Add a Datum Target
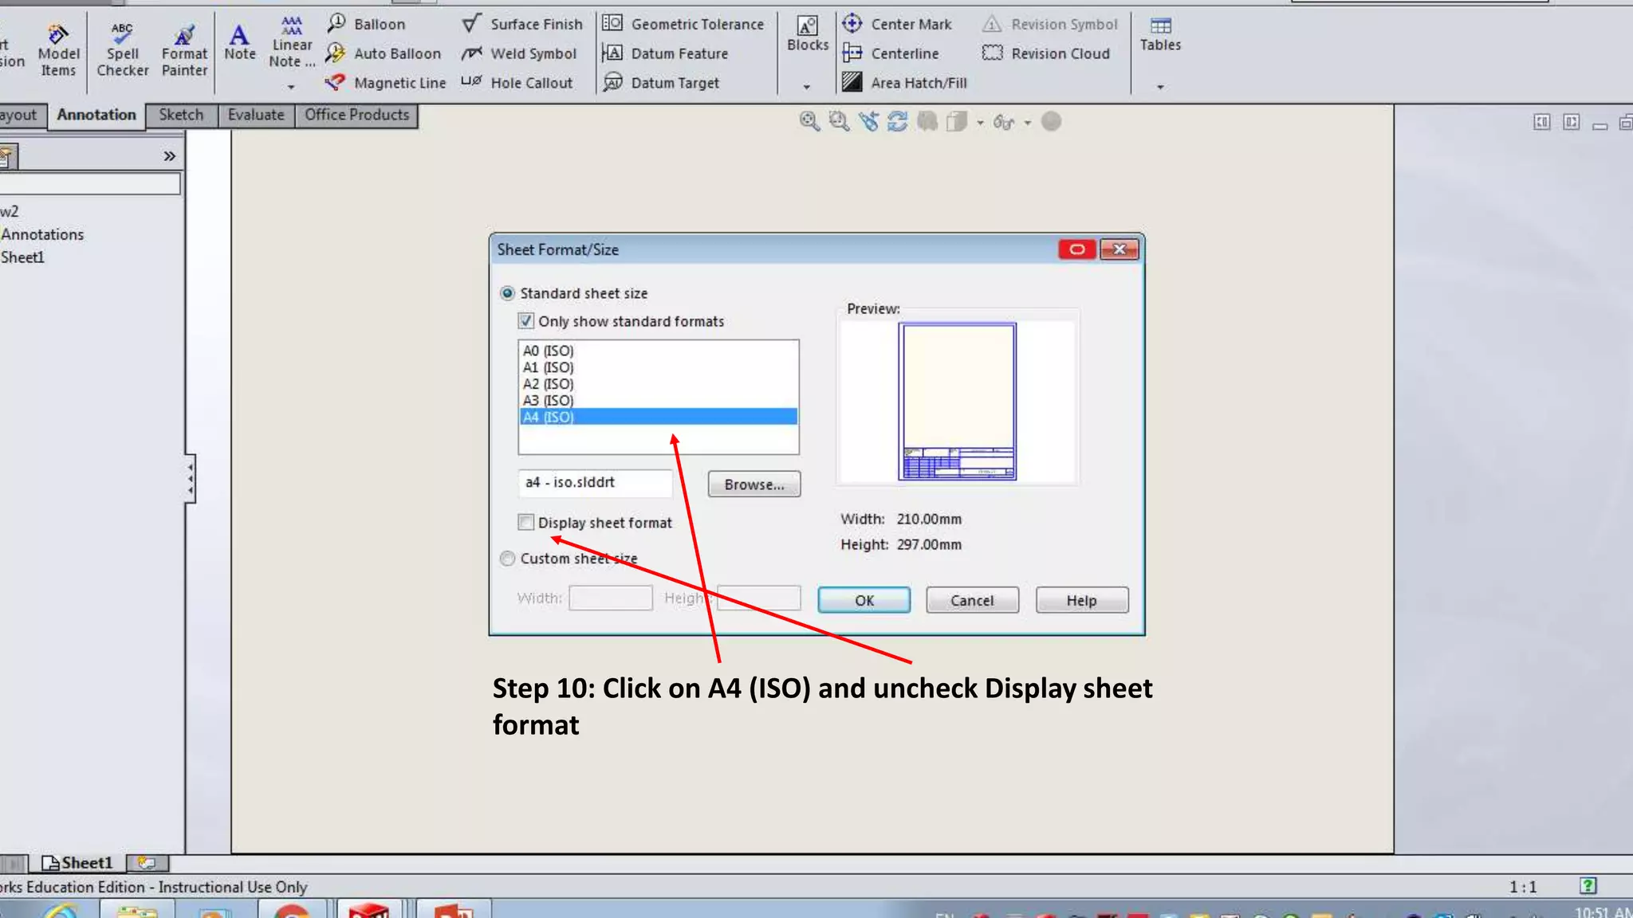The image size is (1633, 918). tap(660, 83)
